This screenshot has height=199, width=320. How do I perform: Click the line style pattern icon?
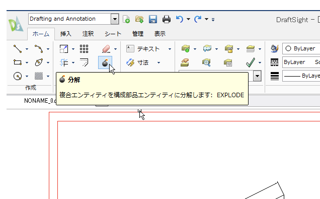tap(275, 62)
